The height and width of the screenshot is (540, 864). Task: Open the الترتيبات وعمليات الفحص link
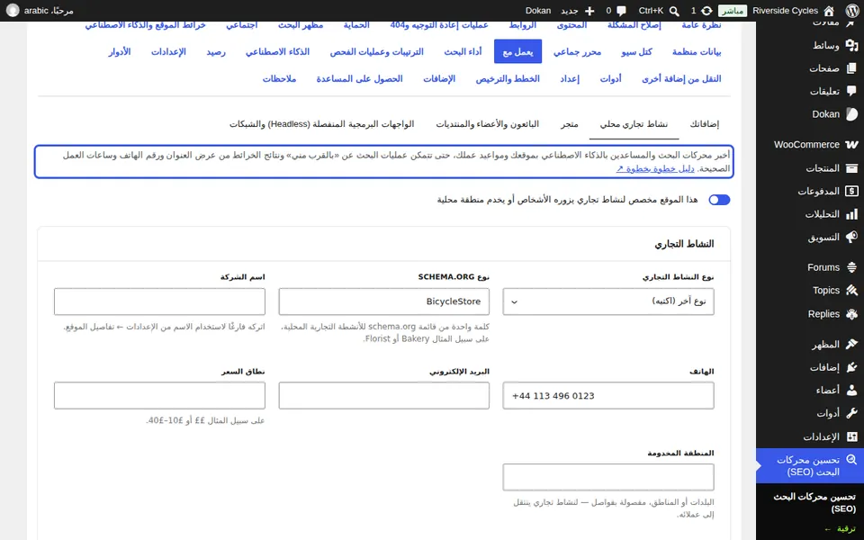[x=376, y=51]
